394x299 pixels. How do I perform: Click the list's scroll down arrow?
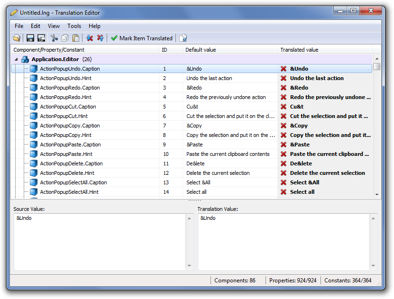point(377,194)
